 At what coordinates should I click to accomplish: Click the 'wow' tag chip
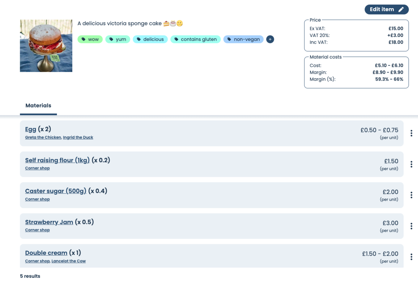click(90, 39)
